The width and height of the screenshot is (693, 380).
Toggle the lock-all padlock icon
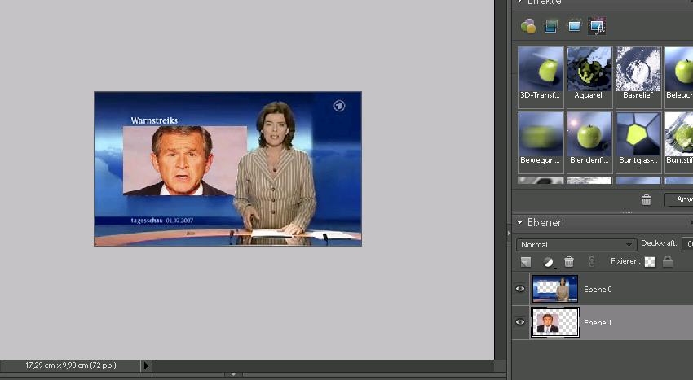coord(668,261)
